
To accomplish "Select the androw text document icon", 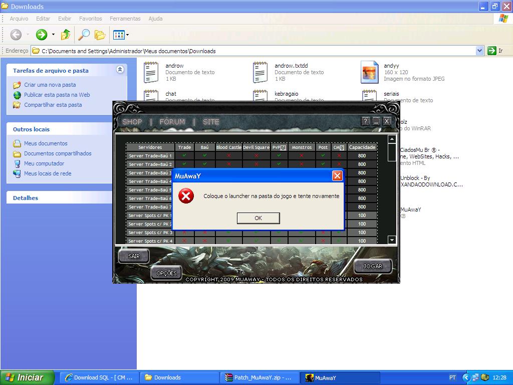I will pos(151,72).
